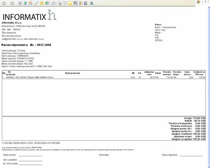
Task: Stop page loading with red X icon
Action: 20,3
